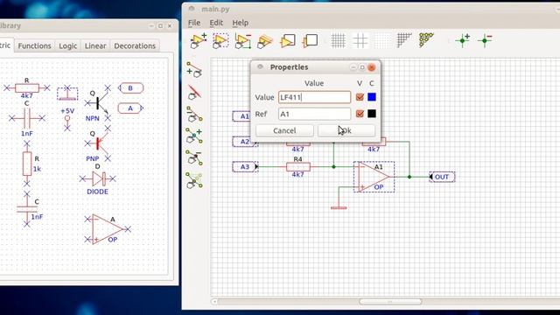The height and width of the screenshot is (315, 560).
Task: Pick the horizontal 1nF capacitor in library
Action: point(27,118)
